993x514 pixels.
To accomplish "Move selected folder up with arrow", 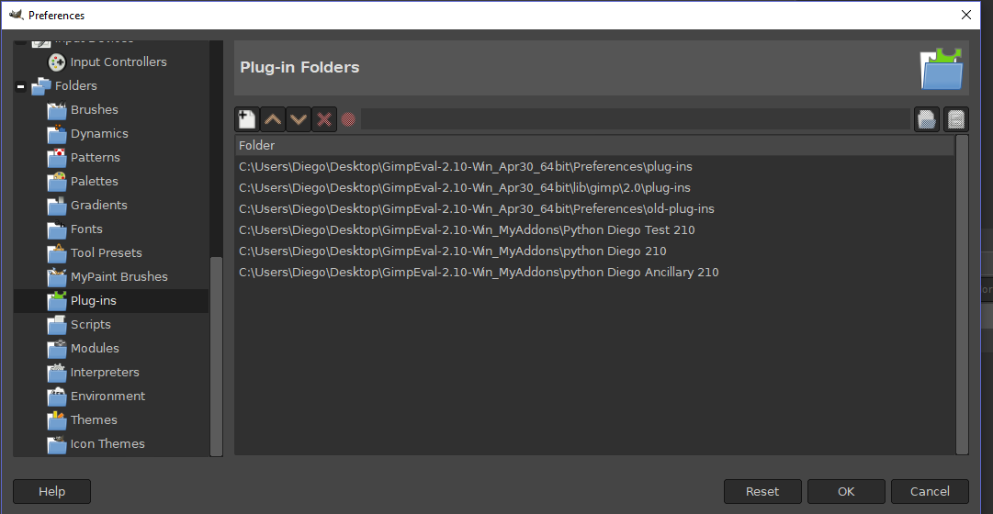I will tap(273, 119).
